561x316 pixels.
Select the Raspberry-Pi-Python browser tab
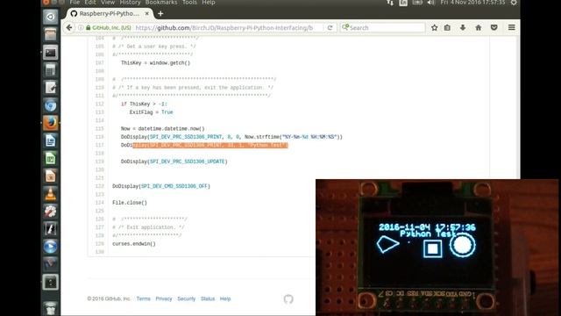click(x=110, y=14)
